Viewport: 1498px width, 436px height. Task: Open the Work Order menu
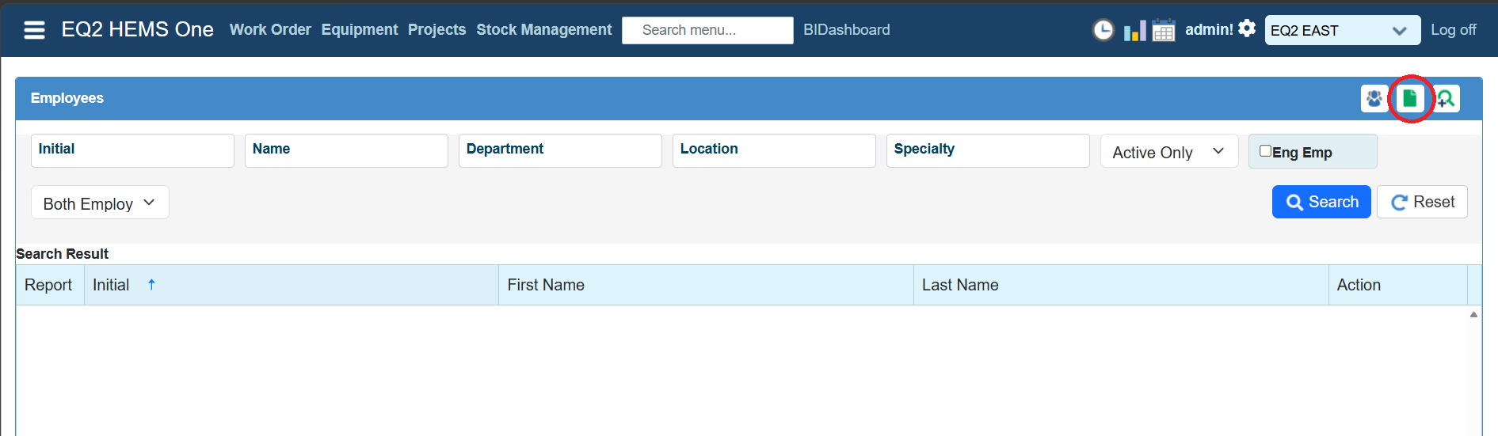coord(270,29)
